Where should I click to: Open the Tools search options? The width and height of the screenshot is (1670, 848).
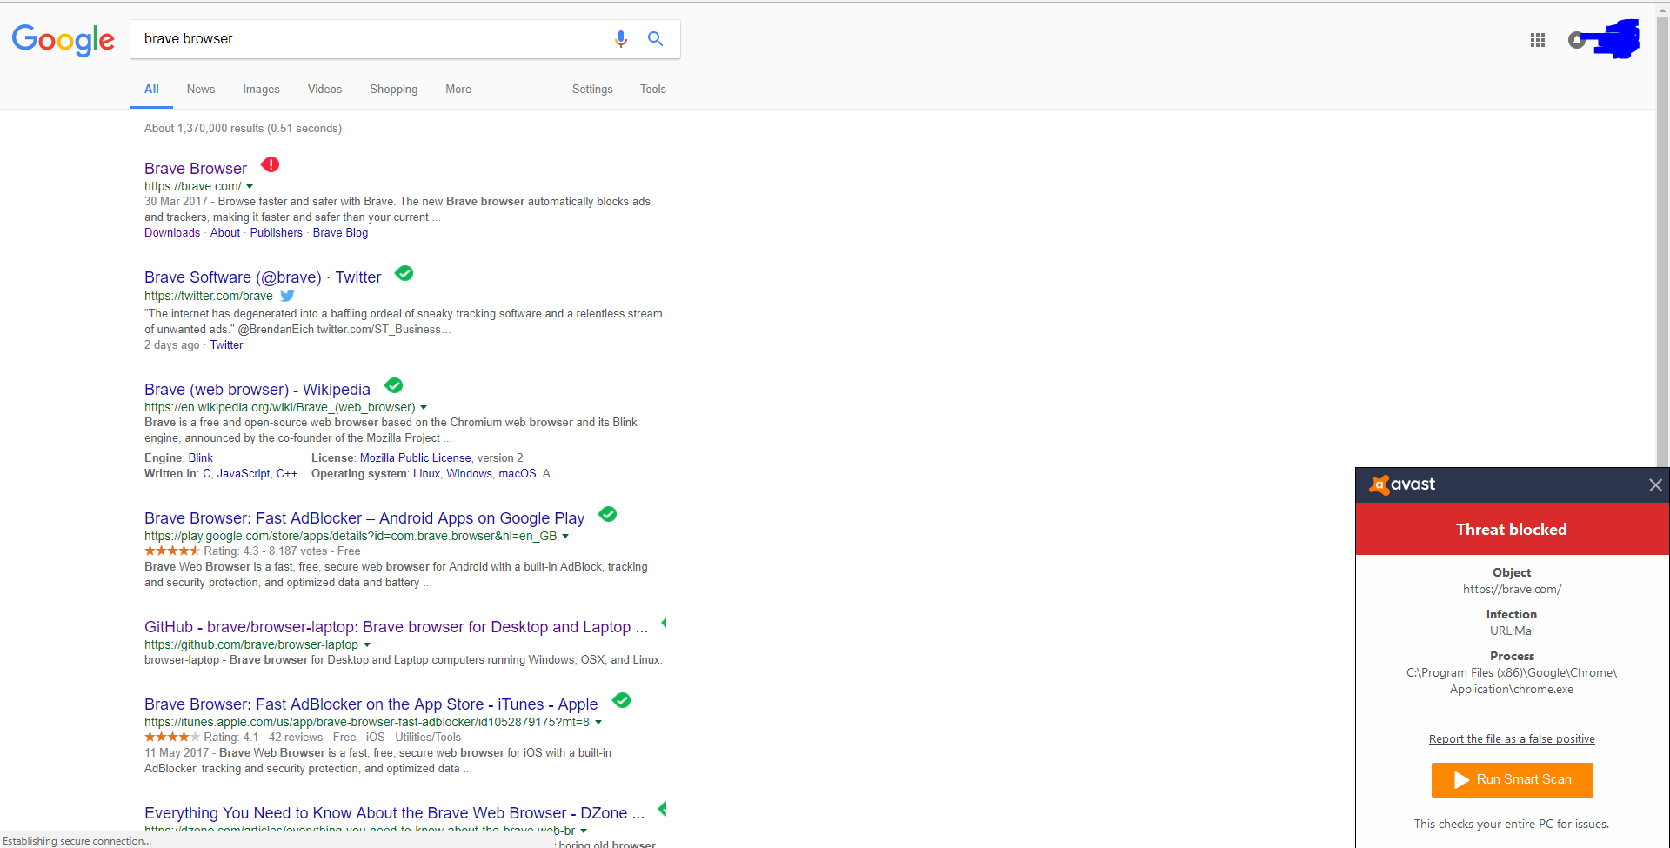pos(653,90)
